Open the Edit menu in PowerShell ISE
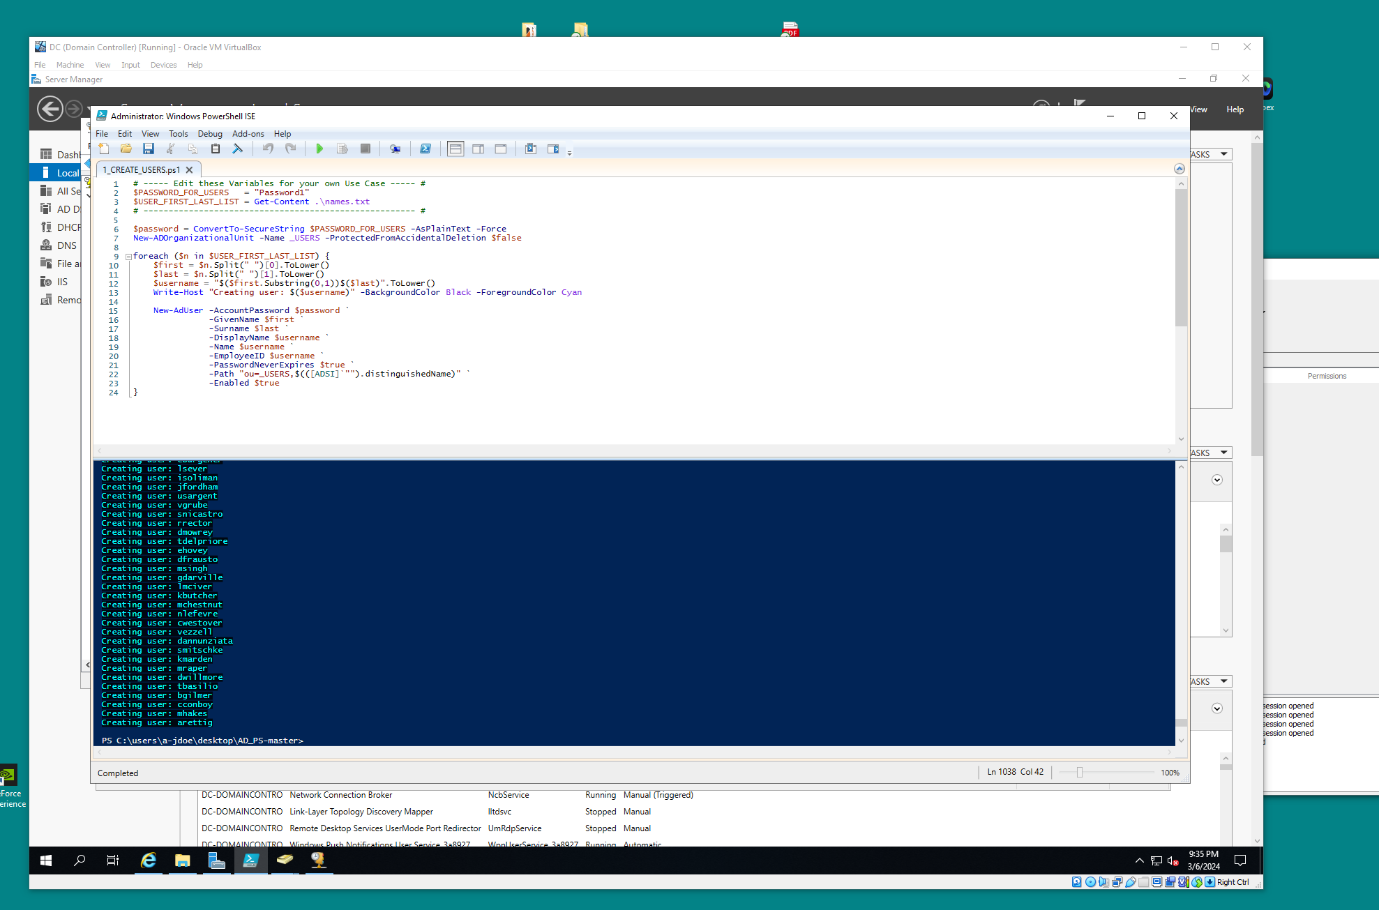 coord(125,134)
